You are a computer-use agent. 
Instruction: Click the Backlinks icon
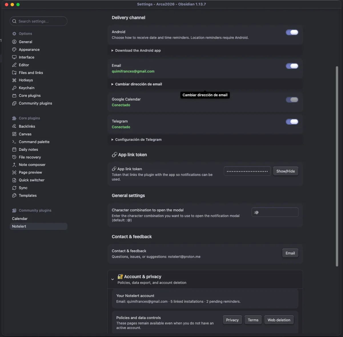click(x=14, y=126)
